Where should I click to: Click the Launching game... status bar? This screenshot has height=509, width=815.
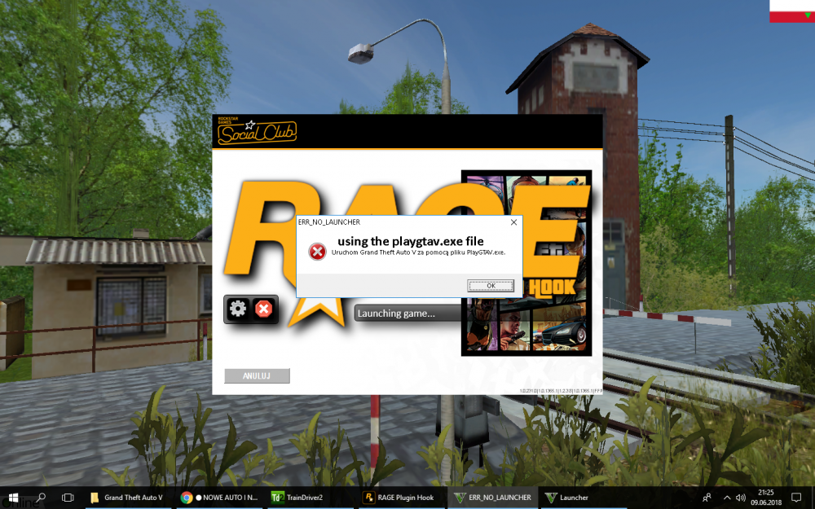pos(407,314)
